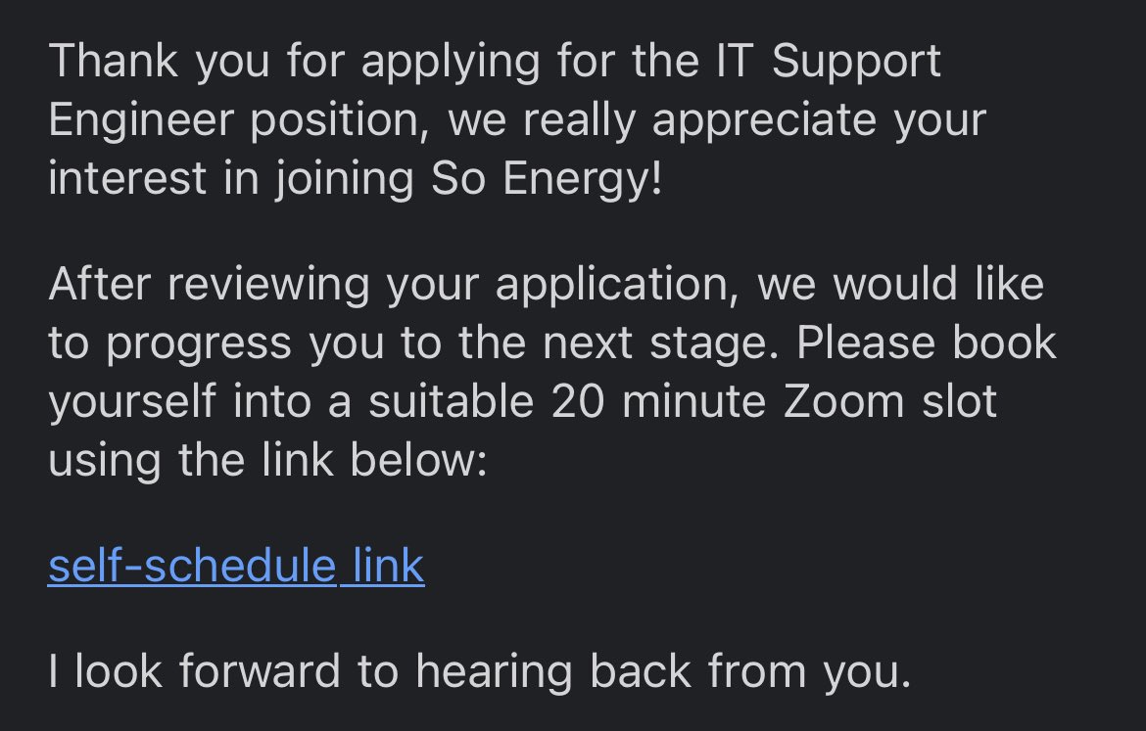Click the word 'application'

[615, 285]
